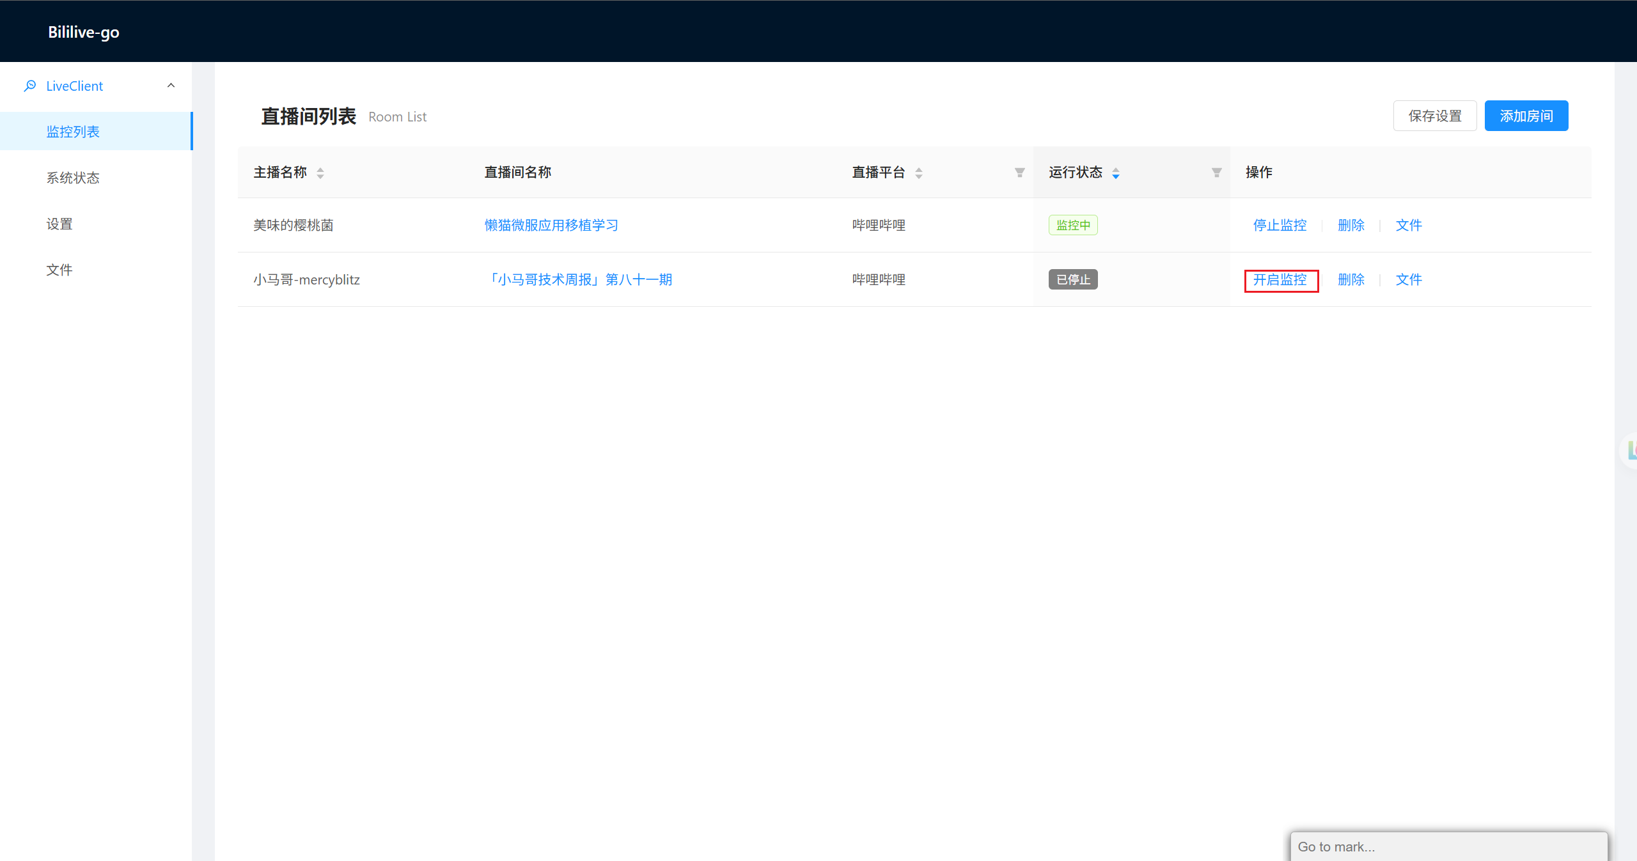
Task: Click the 添加房间 button
Action: tap(1526, 116)
